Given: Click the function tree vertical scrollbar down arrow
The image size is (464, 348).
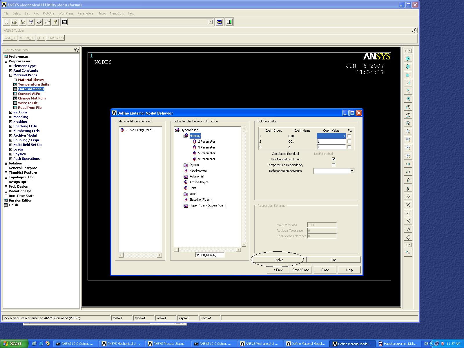Looking at the screenshot, I should [x=244, y=244].
